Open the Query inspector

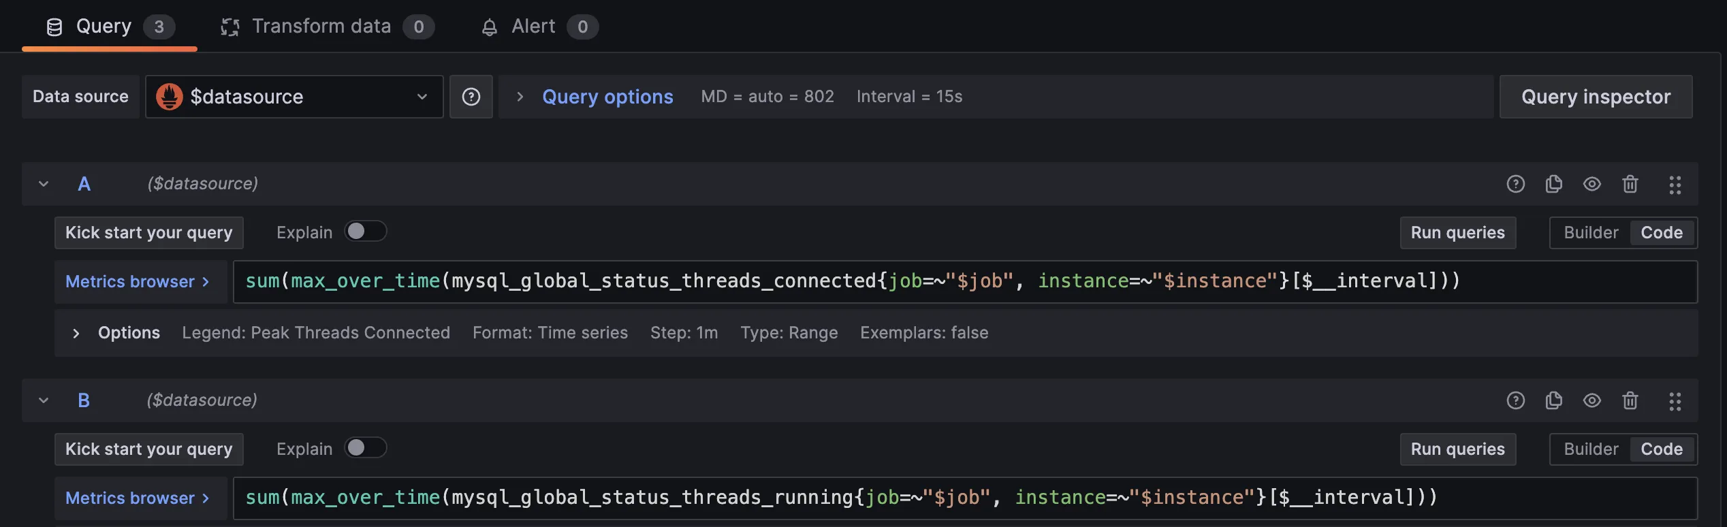1595,97
